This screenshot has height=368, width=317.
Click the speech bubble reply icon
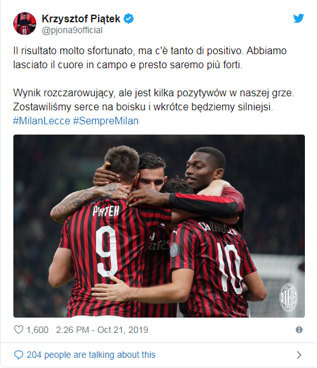(18, 355)
